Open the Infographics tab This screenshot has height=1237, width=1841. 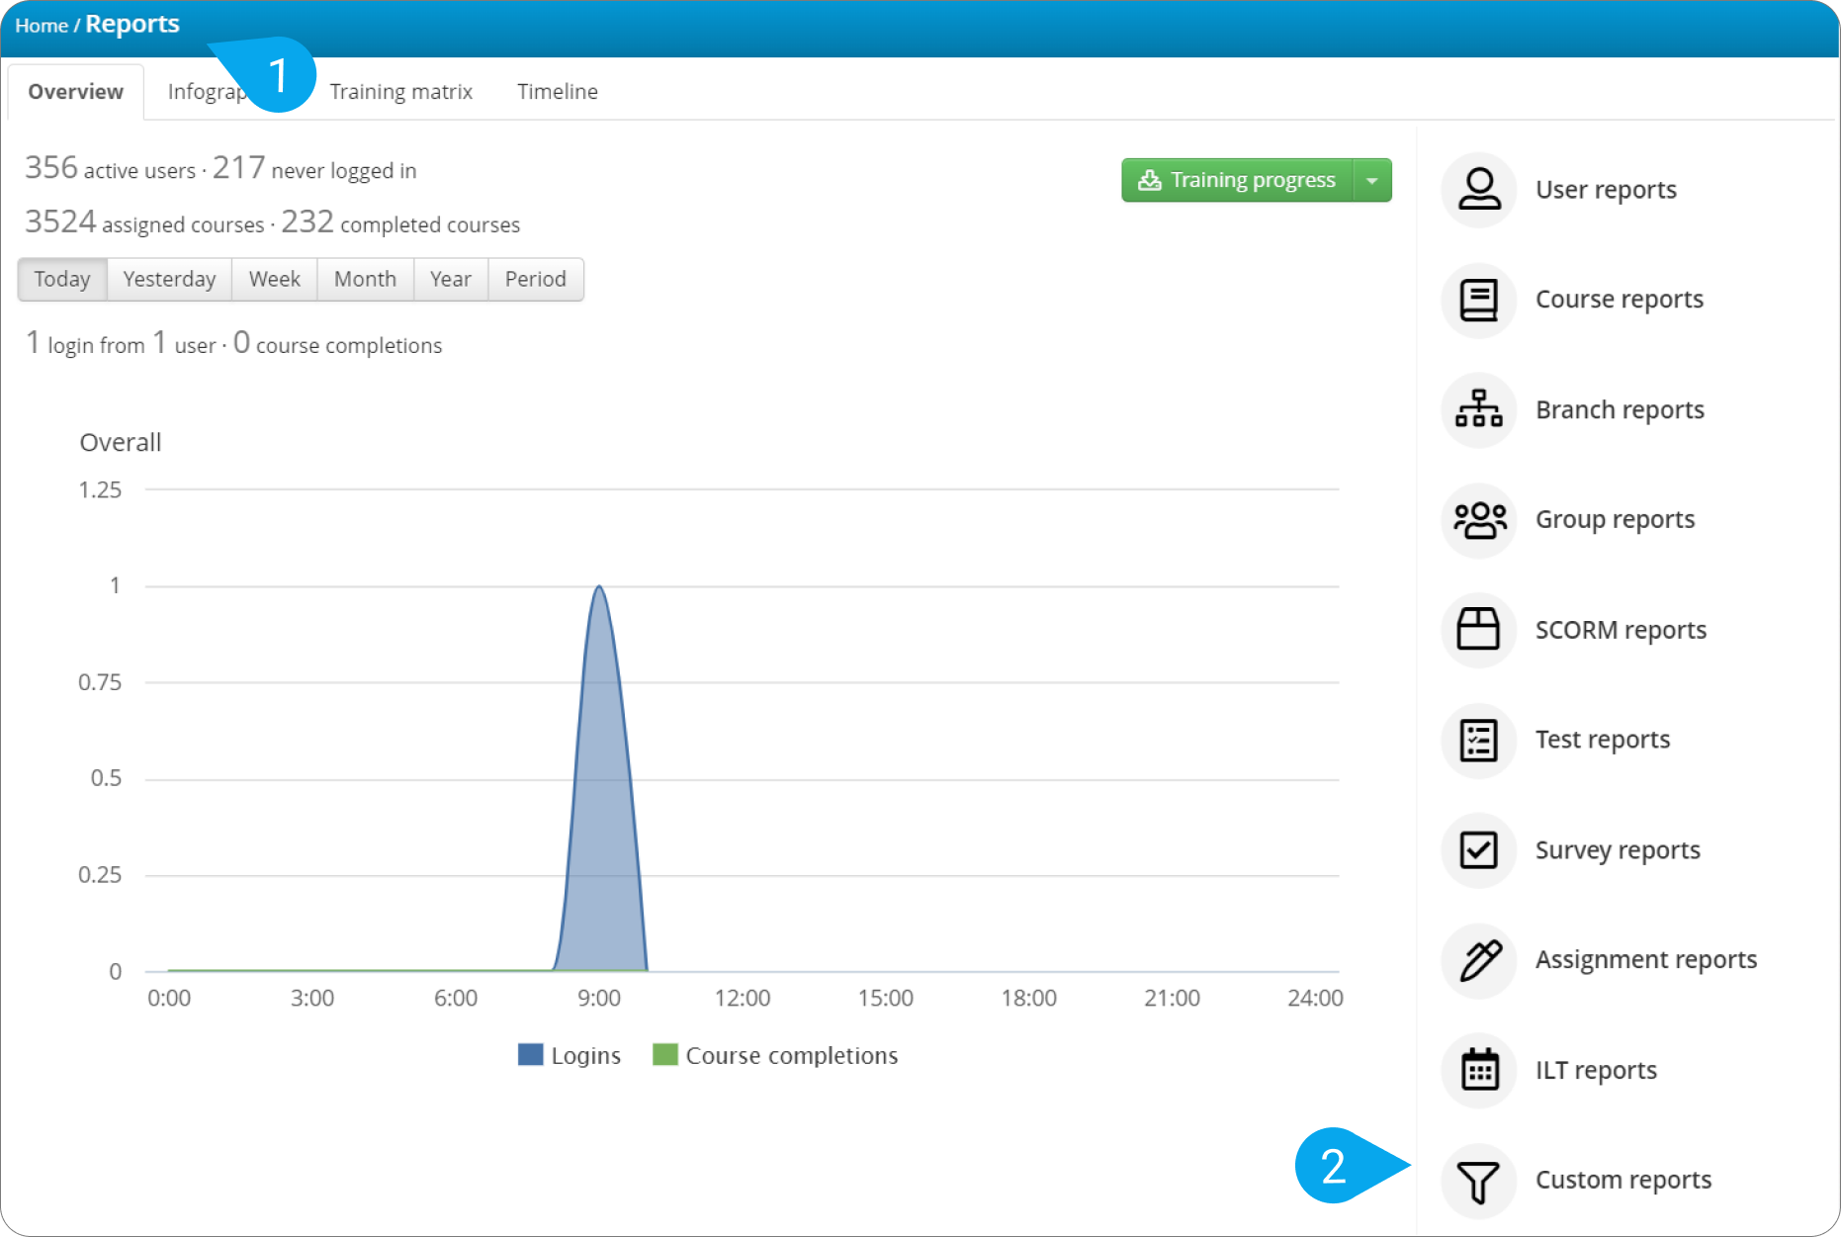tap(207, 92)
